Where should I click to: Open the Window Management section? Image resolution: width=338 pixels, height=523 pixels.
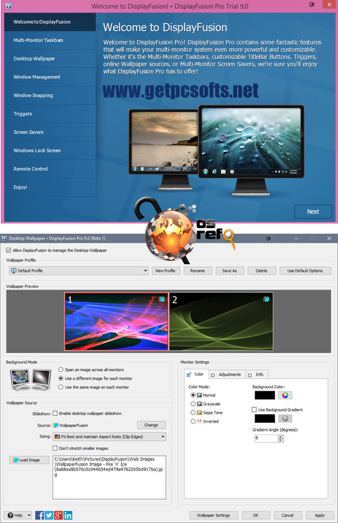pos(50,77)
